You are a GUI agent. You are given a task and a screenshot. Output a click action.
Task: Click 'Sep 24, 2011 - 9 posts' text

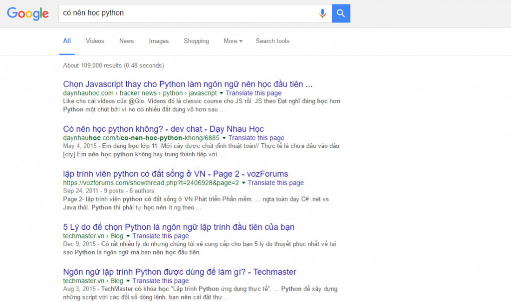[x=108, y=191]
